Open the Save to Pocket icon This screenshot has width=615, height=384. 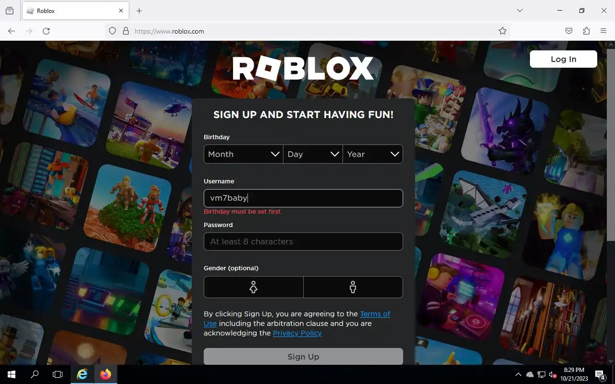click(x=569, y=31)
